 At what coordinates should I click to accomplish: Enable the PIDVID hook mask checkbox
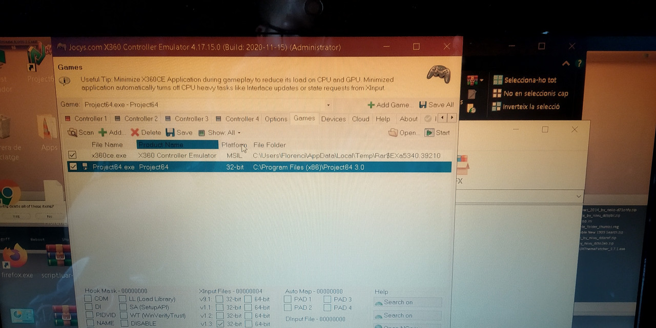90,315
